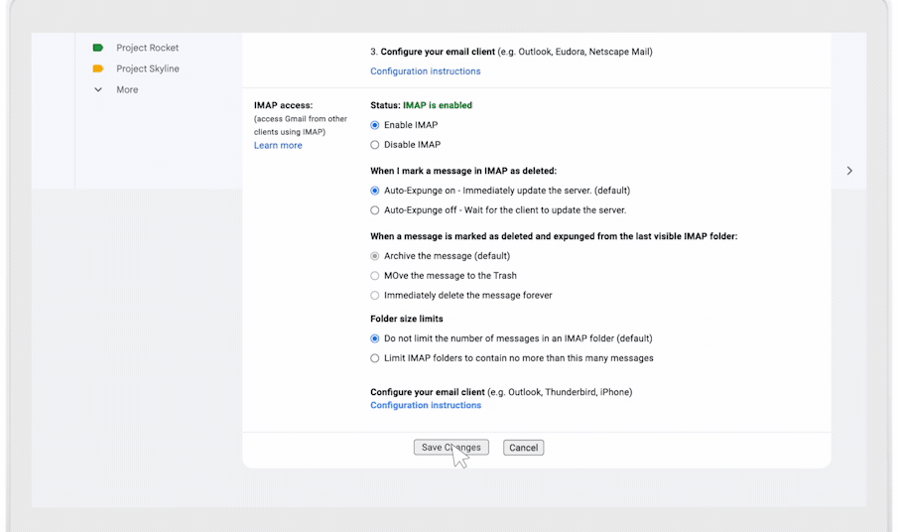Open the Project Skyline label
898x532 pixels.
tap(148, 68)
